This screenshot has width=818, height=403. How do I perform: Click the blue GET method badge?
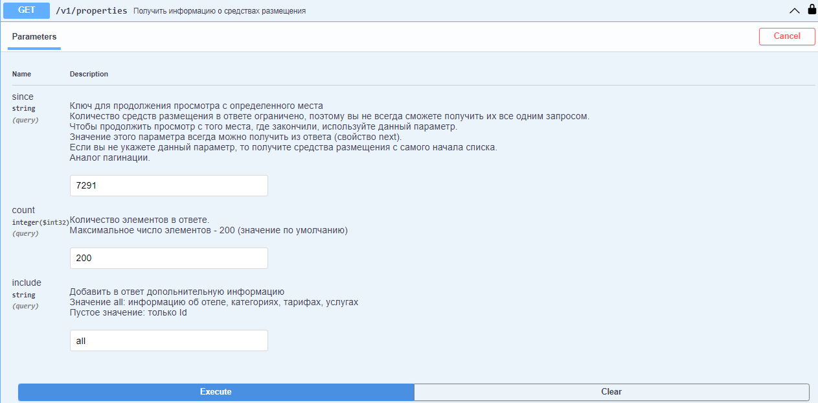click(x=27, y=10)
